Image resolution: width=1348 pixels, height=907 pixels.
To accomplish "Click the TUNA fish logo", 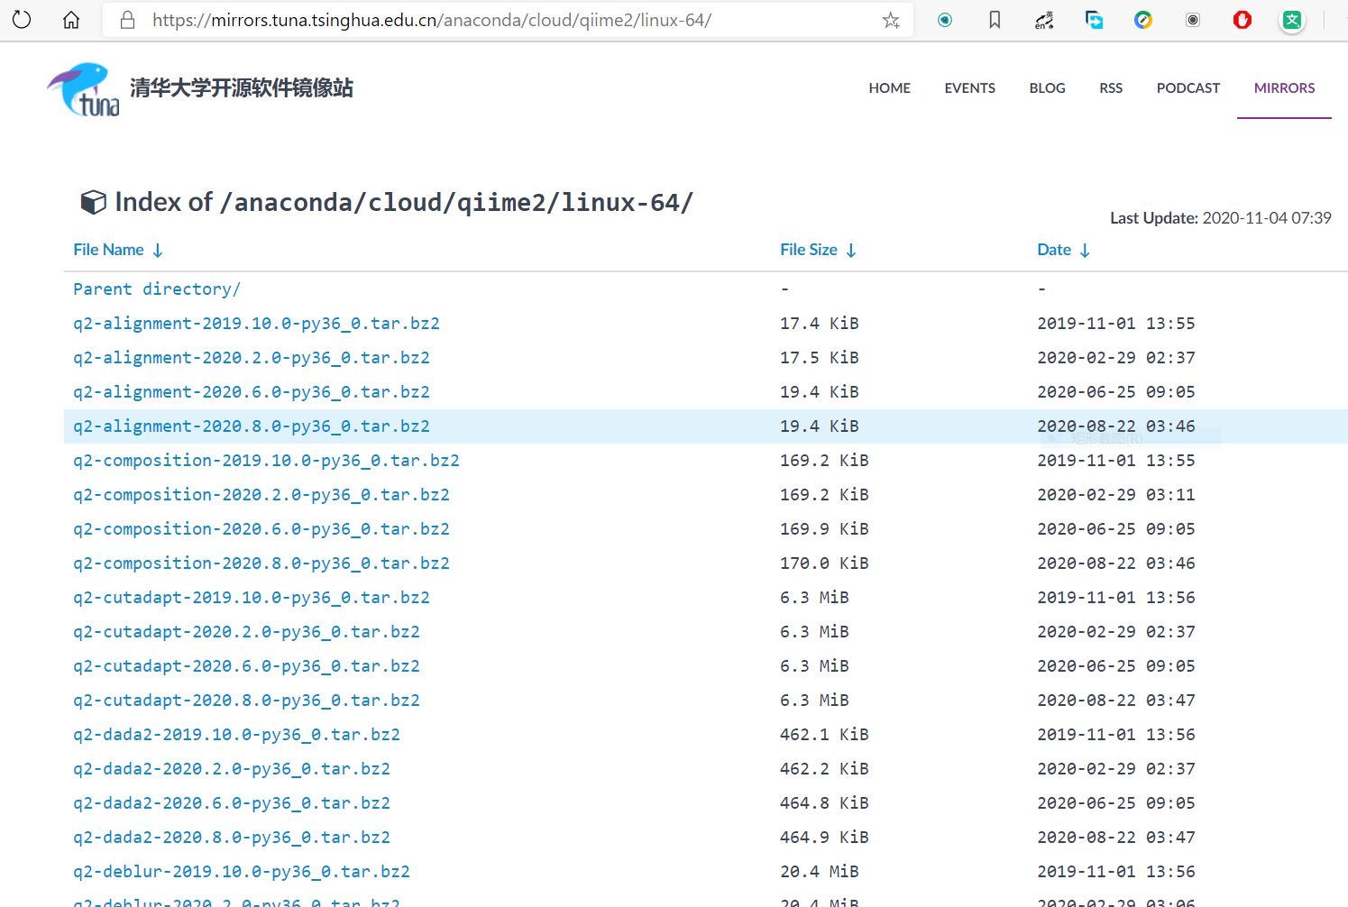I will point(82,88).
